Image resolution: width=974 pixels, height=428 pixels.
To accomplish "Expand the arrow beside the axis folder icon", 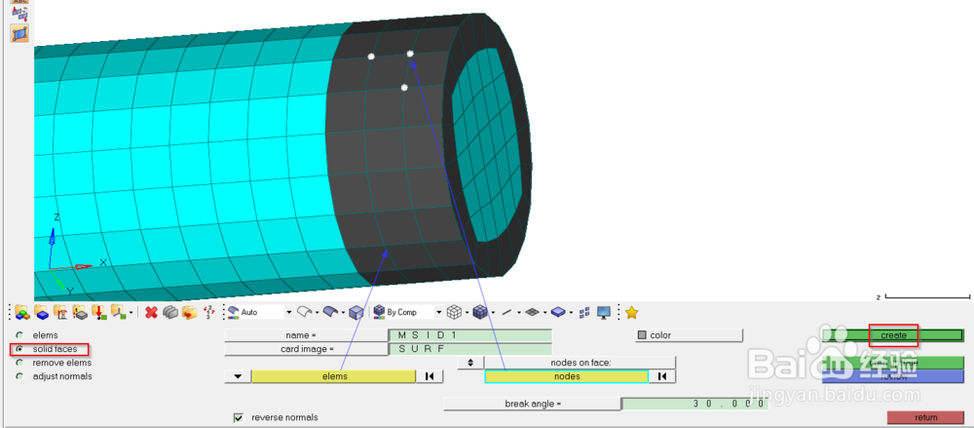I will [x=131, y=312].
